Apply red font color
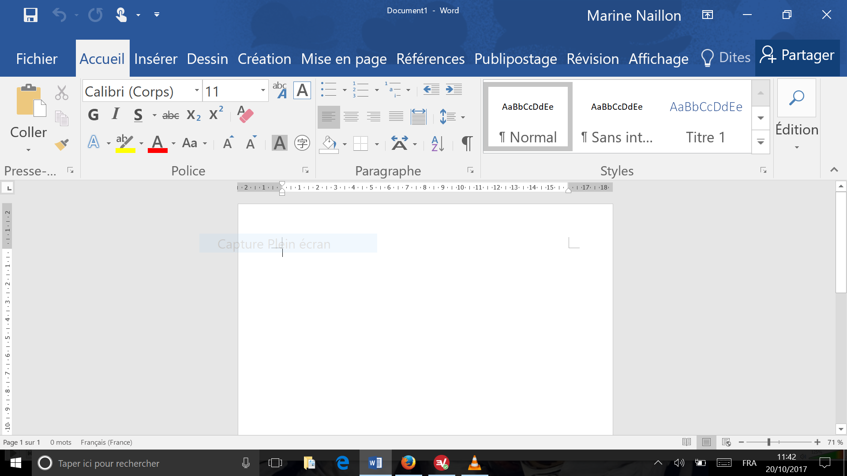 coord(157,143)
